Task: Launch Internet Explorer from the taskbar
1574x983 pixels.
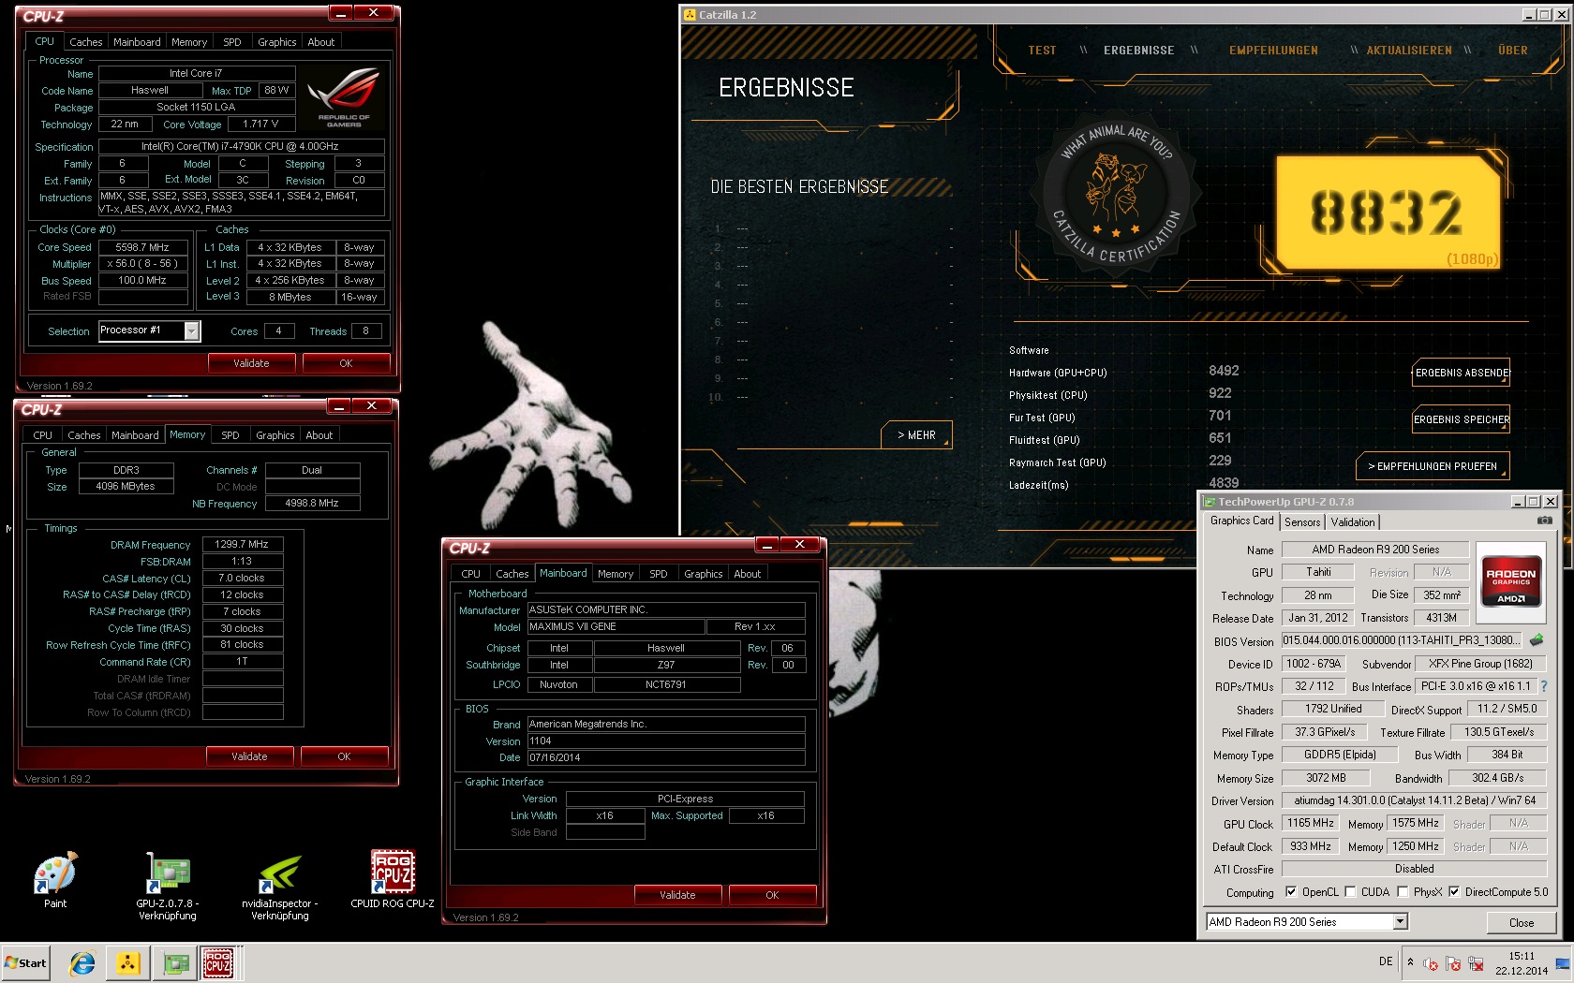Action: [82, 962]
